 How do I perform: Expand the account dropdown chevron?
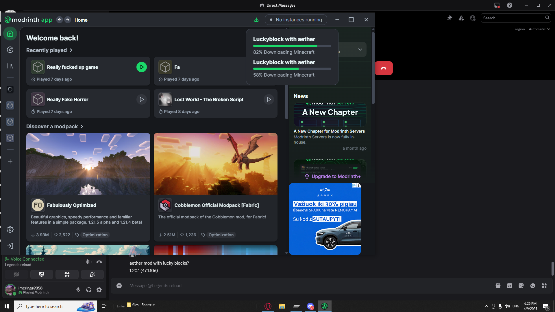360,50
